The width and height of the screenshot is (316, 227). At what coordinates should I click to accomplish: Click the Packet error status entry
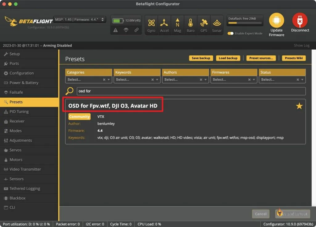[x=68, y=224]
